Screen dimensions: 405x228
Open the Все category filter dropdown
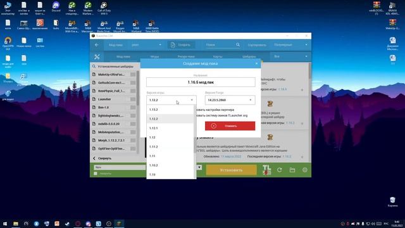click(290, 56)
